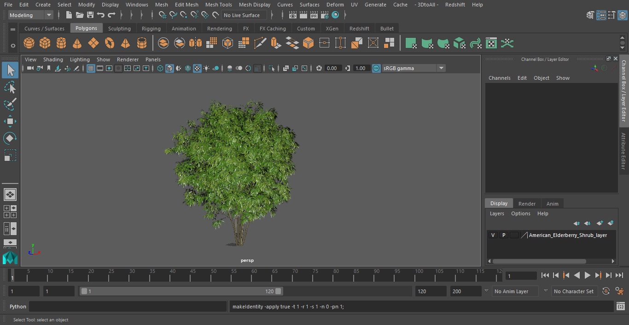
Task: Select the Scale tool in the toolbox
Action: coord(10,155)
